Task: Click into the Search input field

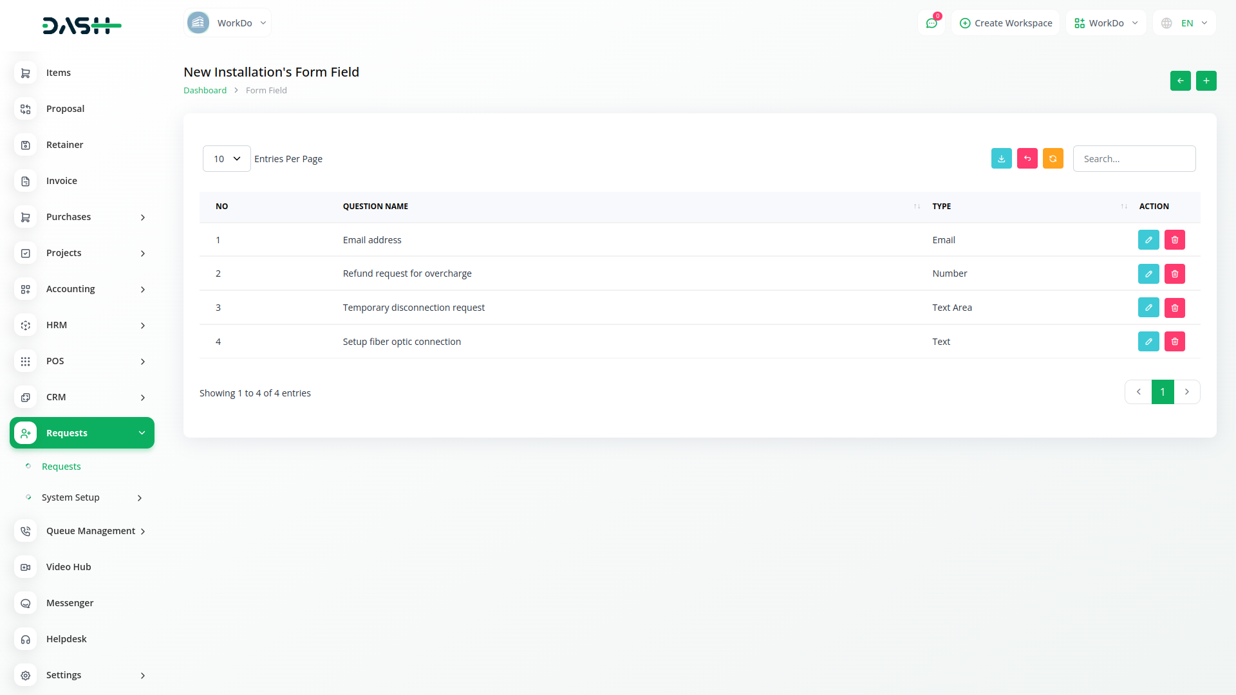Action: [1134, 159]
